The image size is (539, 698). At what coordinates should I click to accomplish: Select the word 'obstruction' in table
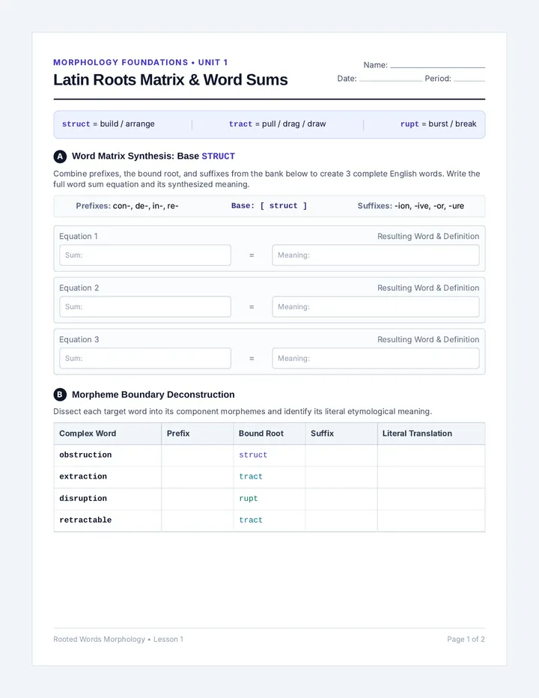85,455
